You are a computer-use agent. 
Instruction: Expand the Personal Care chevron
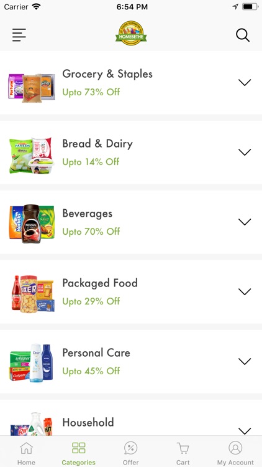[x=245, y=361]
